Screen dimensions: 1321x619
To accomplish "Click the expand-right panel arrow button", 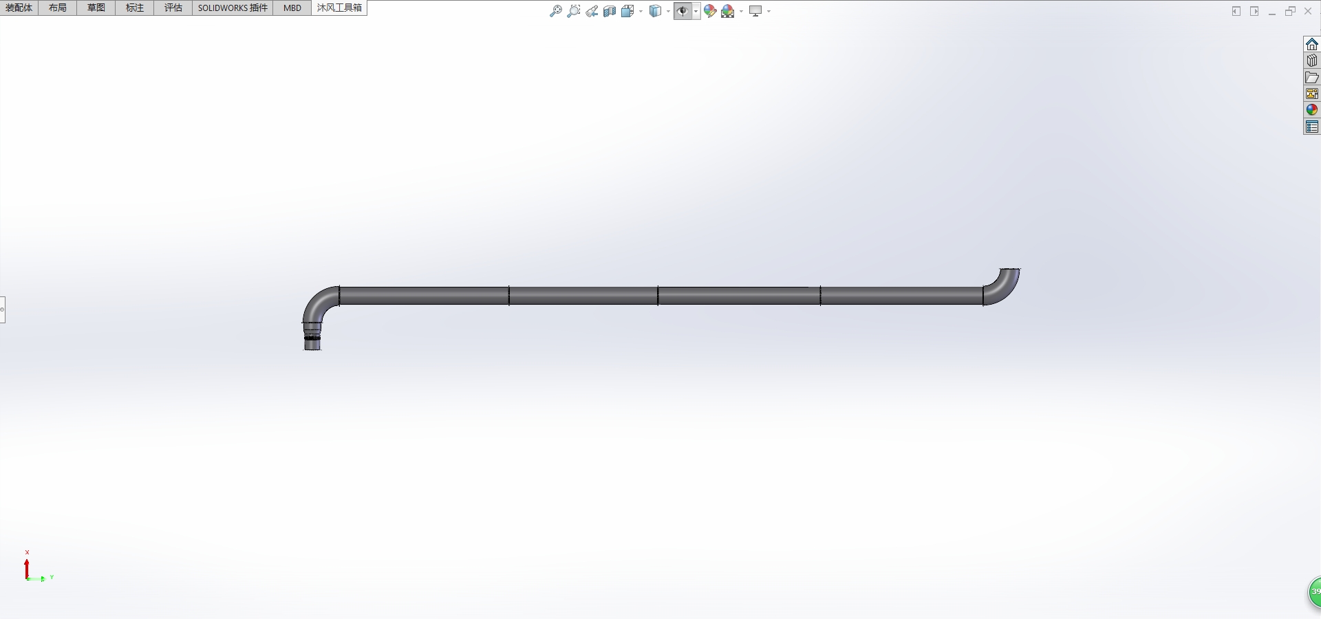I will pyautogui.click(x=1254, y=11).
